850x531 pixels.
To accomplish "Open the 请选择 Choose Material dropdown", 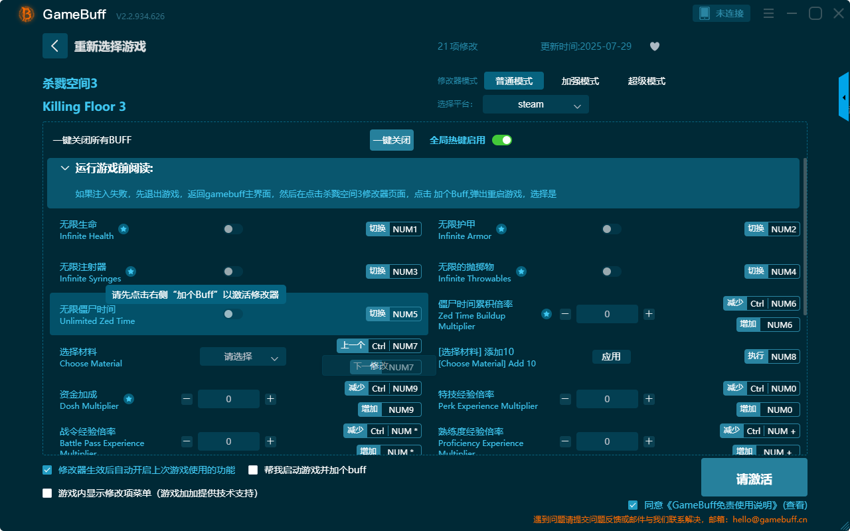I will (x=242, y=356).
